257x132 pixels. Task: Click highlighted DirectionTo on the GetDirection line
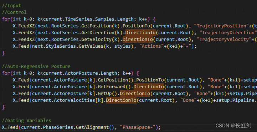[140, 32]
